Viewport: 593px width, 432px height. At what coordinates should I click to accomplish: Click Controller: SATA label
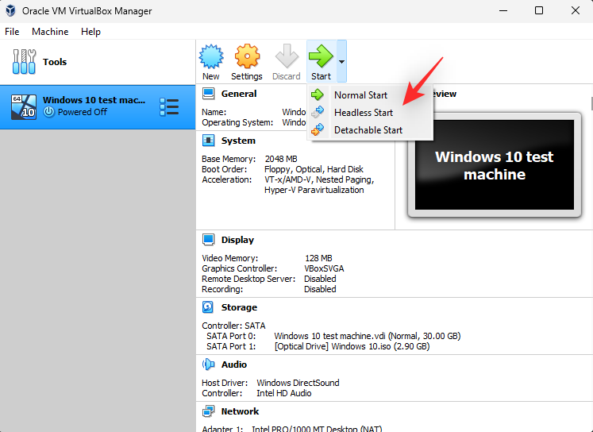233,326
